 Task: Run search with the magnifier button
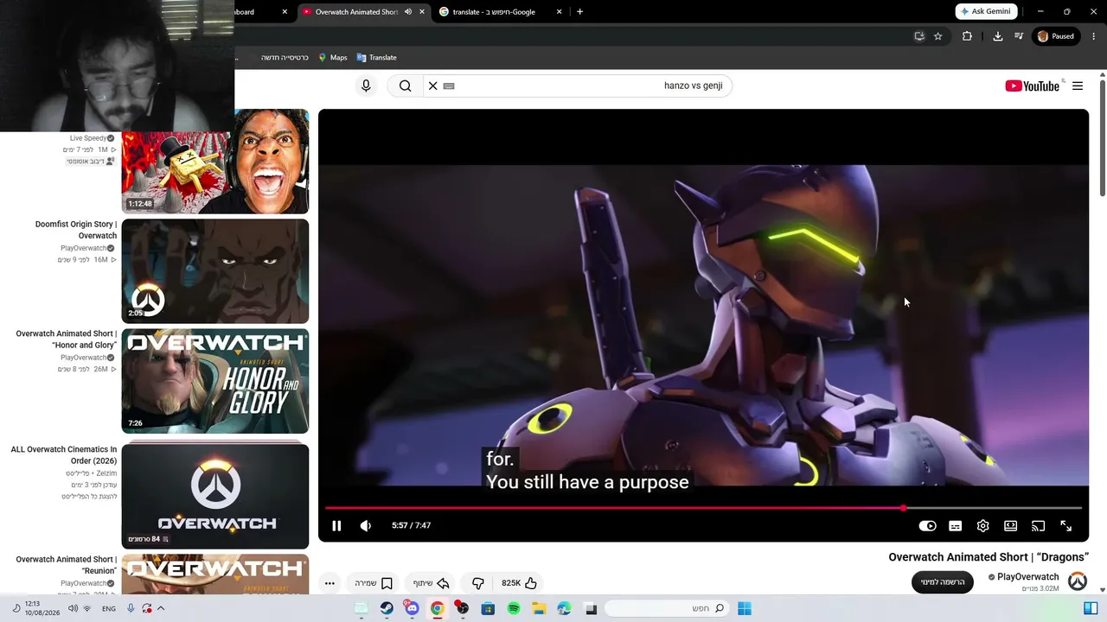click(x=405, y=86)
